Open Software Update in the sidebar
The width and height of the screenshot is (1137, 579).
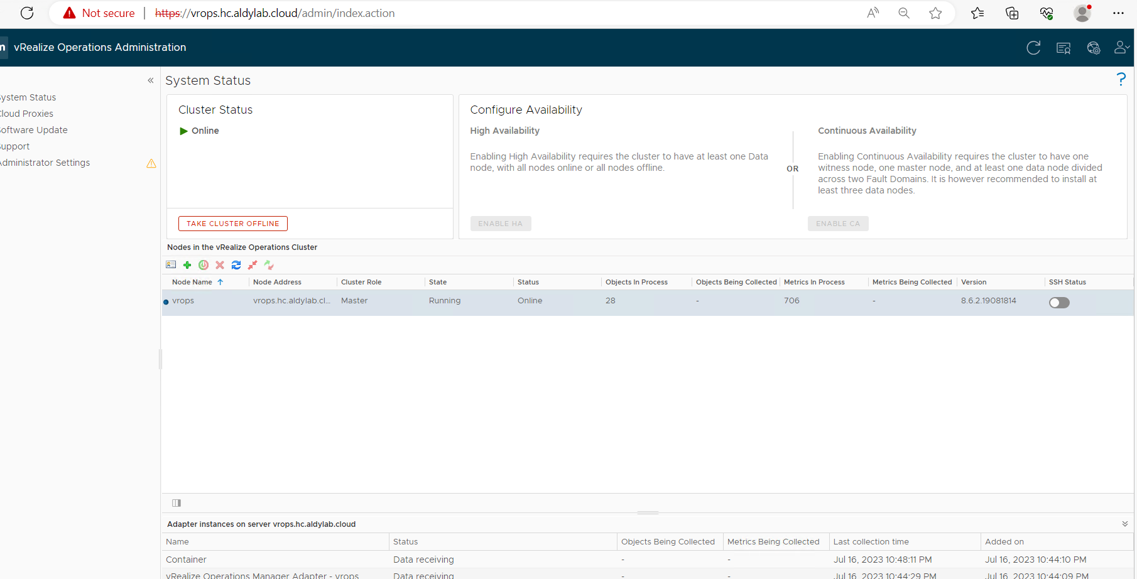34,130
